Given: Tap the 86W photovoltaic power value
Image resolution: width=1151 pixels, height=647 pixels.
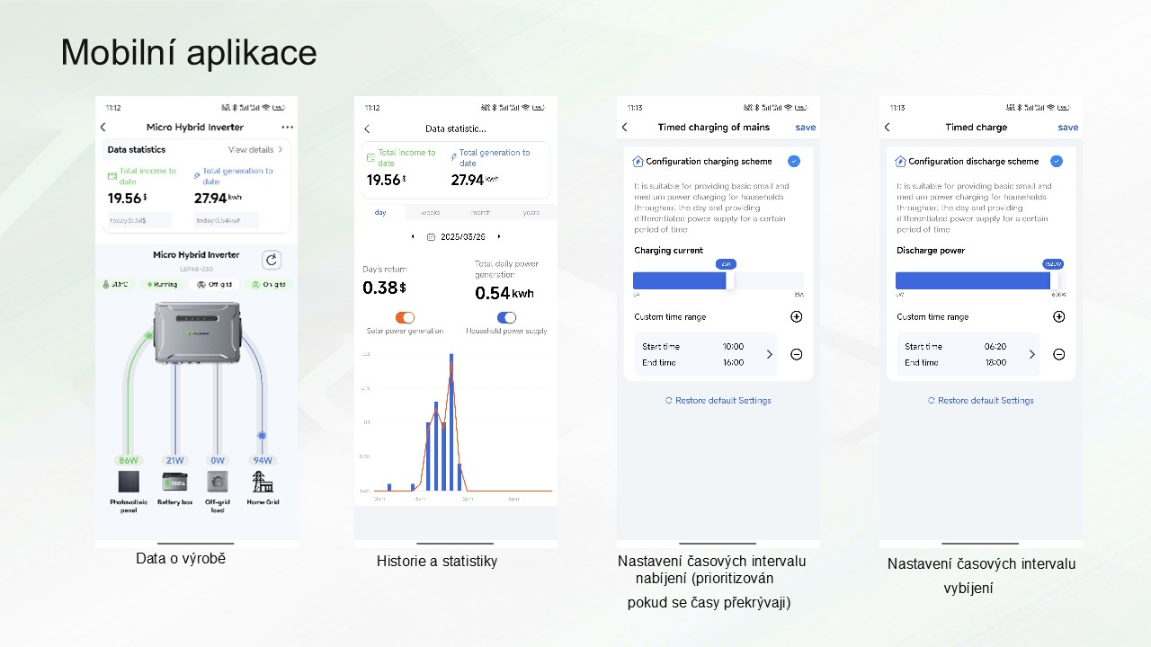Looking at the screenshot, I should point(129,460).
